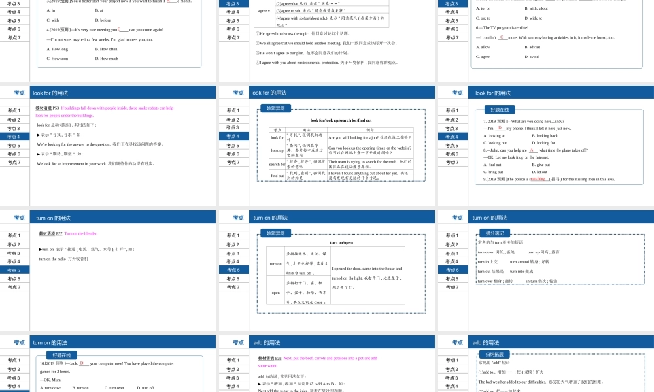The width and height of the screenshot is (654, 392).
Task: Open the turn on/open comparison table slide
Action: click(327, 270)
